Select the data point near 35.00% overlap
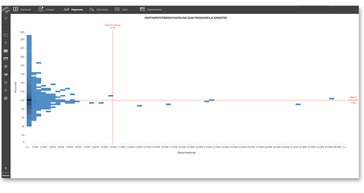The image size is (364, 193). 332,99
